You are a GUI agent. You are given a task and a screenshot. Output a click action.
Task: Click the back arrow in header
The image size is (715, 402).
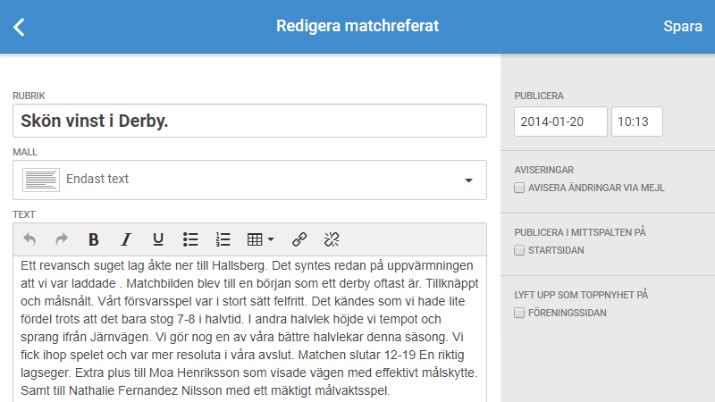[19, 27]
